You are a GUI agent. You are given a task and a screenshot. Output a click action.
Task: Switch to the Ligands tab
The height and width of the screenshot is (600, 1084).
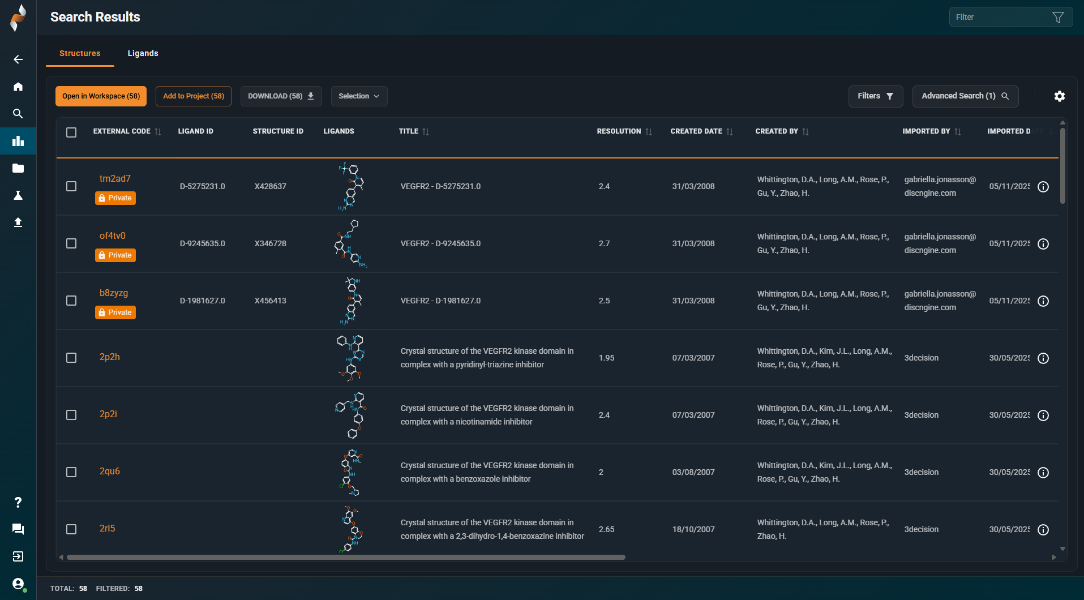143,53
